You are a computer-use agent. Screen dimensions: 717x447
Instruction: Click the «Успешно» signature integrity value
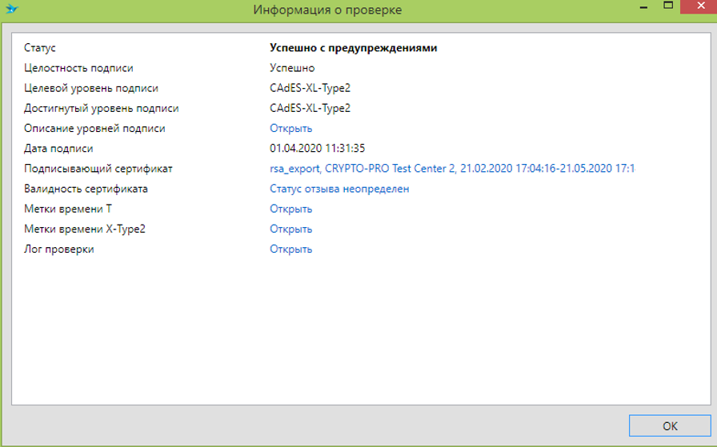292,68
